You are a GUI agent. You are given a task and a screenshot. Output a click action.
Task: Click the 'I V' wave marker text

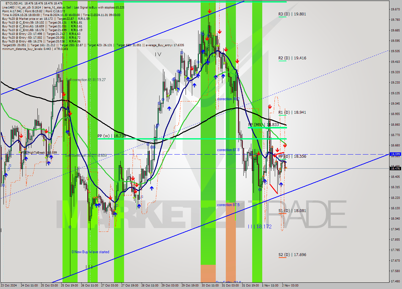coord(158,54)
